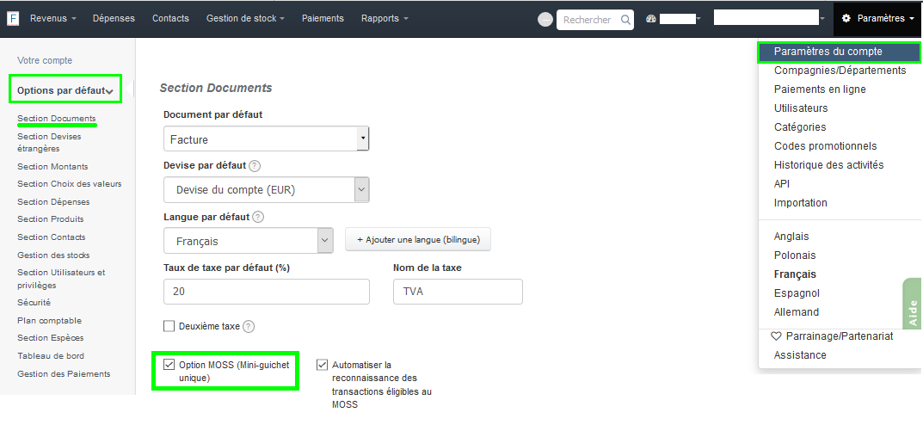
Task: Open the Aide side tab
Action: click(x=913, y=305)
